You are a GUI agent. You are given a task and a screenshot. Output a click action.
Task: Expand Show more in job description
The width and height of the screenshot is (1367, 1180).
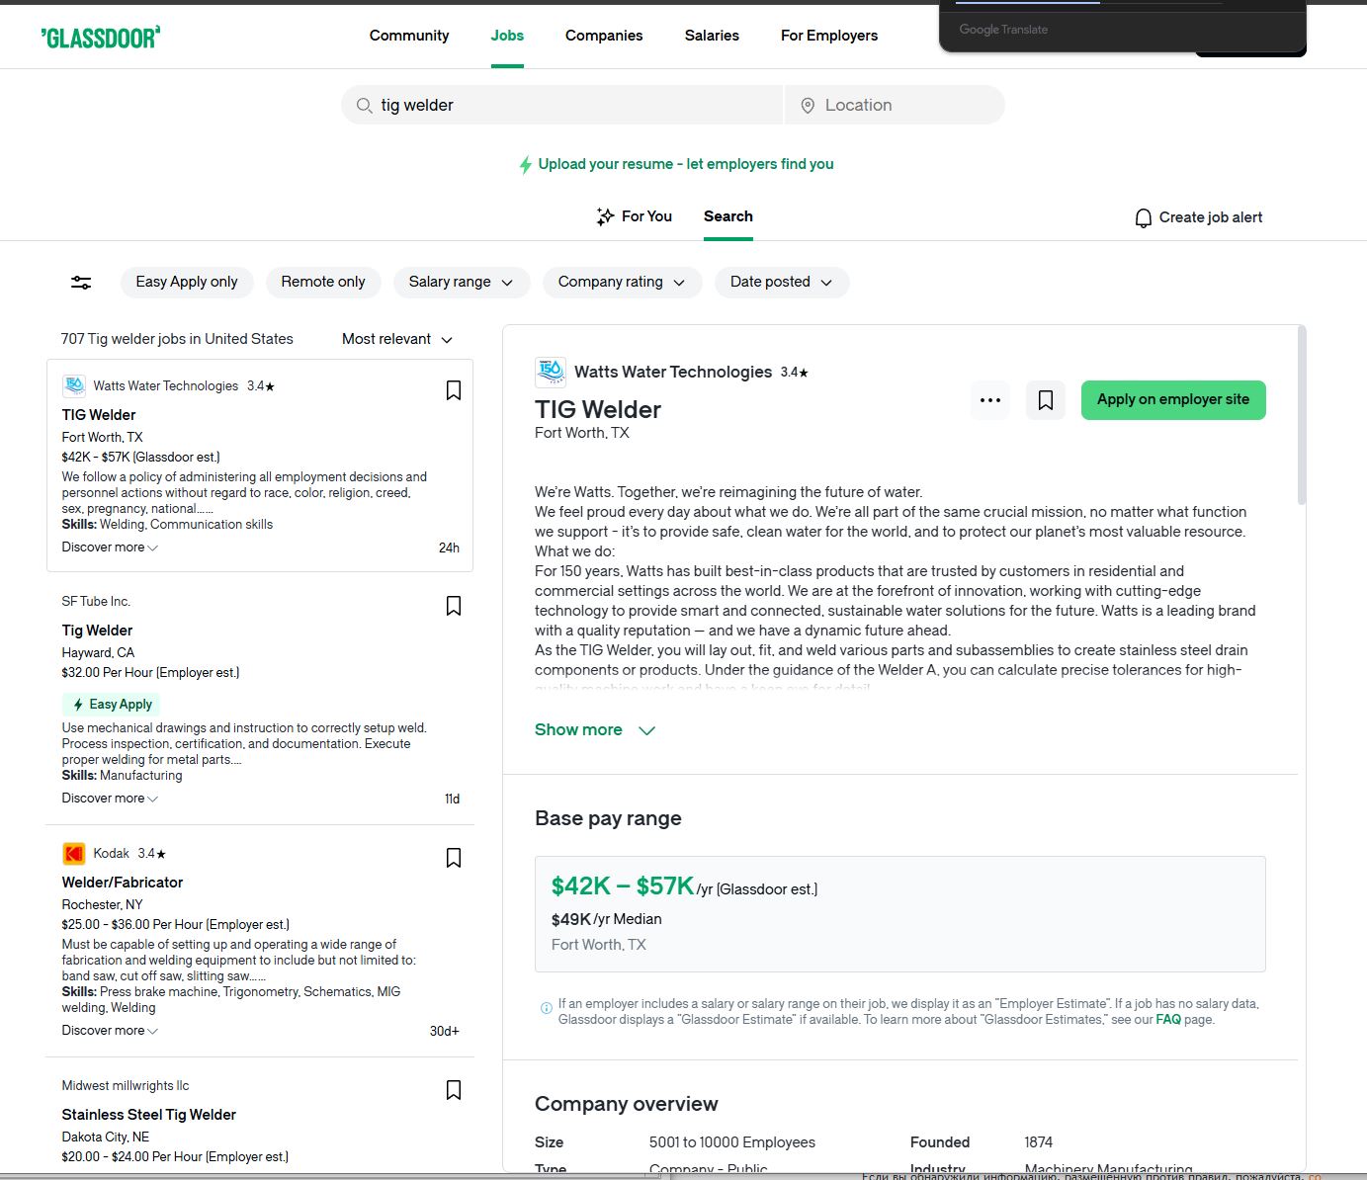point(595,730)
